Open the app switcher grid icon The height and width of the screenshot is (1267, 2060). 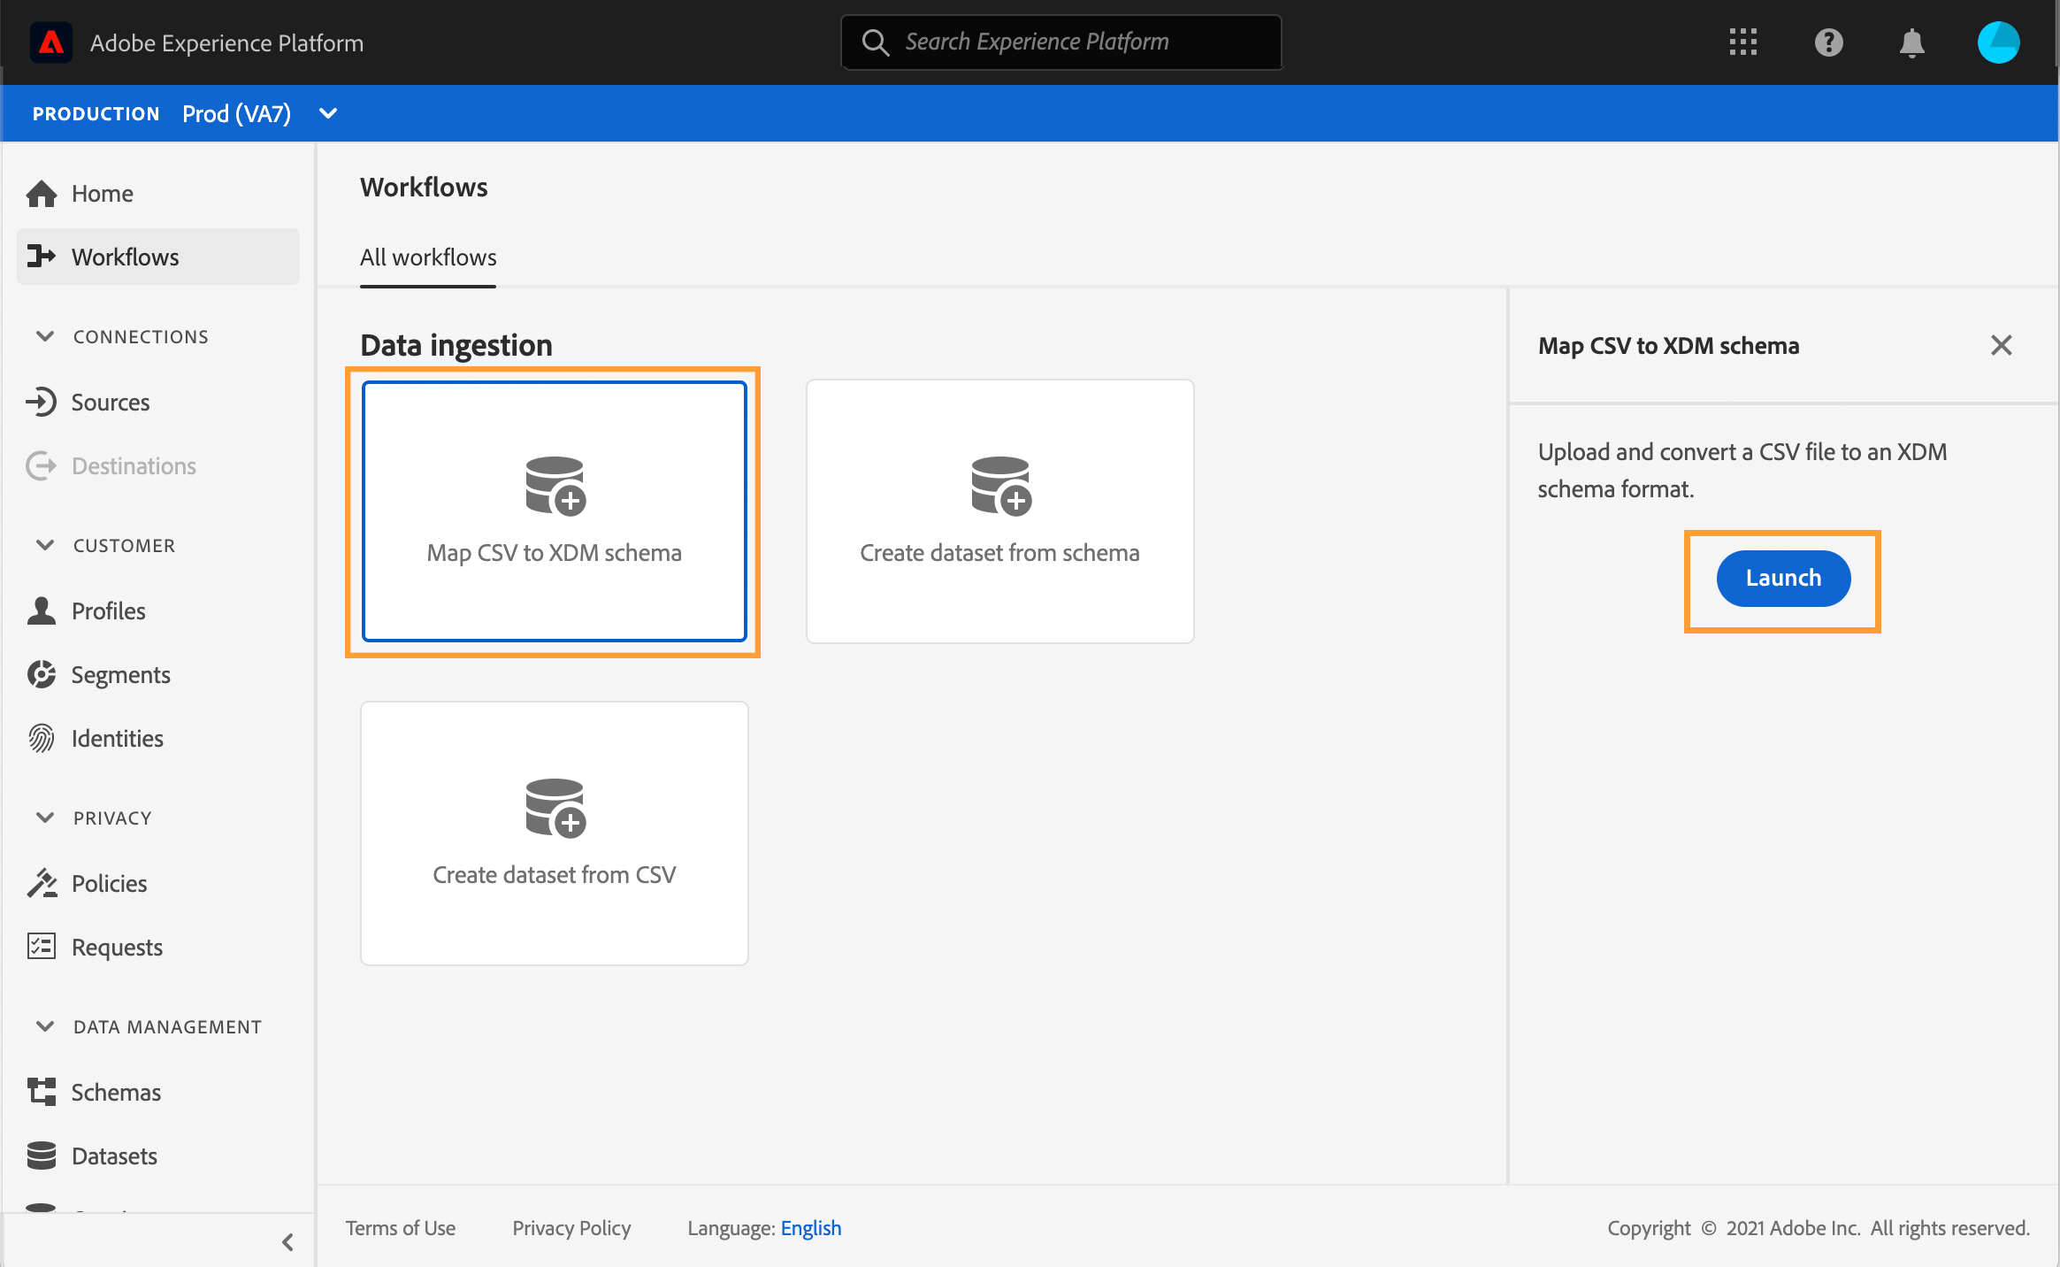click(1742, 42)
